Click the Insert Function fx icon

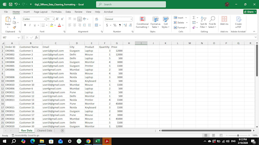tap(36, 38)
